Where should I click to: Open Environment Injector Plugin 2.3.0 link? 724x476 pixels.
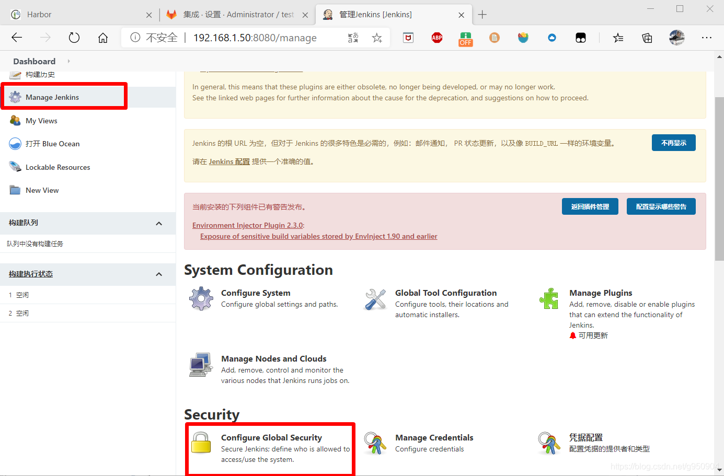tap(248, 225)
